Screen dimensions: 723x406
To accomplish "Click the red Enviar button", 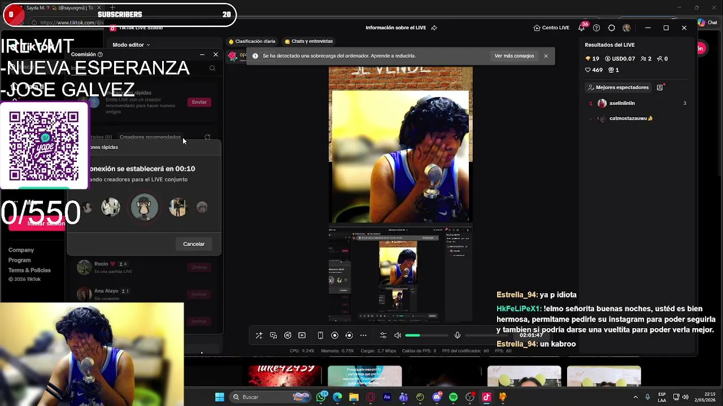I will pyautogui.click(x=199, y=102).
